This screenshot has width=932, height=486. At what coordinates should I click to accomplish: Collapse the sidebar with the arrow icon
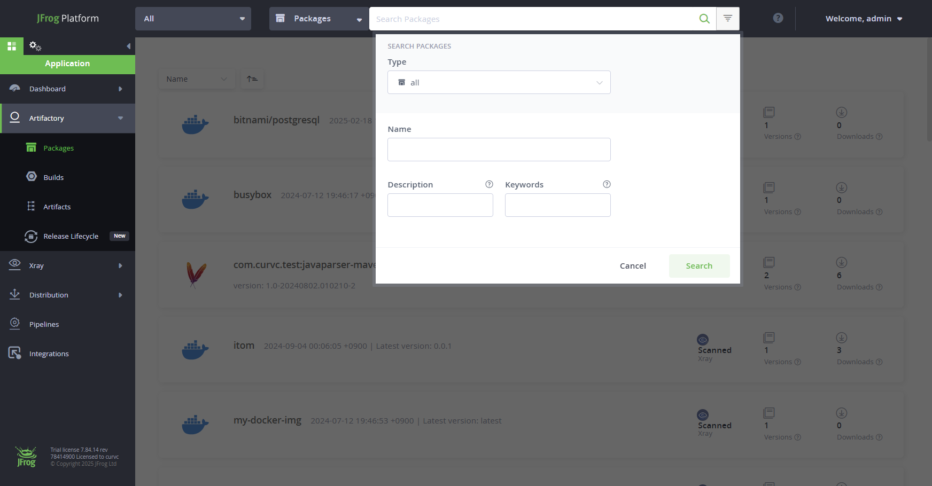(x=128, y=46)
